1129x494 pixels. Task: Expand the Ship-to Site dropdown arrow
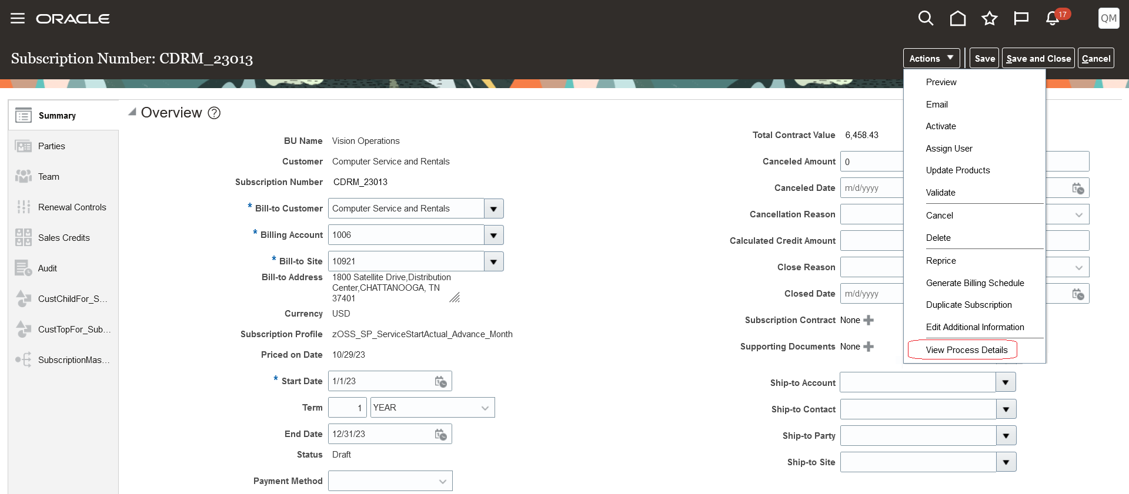tap(1006, 462)
